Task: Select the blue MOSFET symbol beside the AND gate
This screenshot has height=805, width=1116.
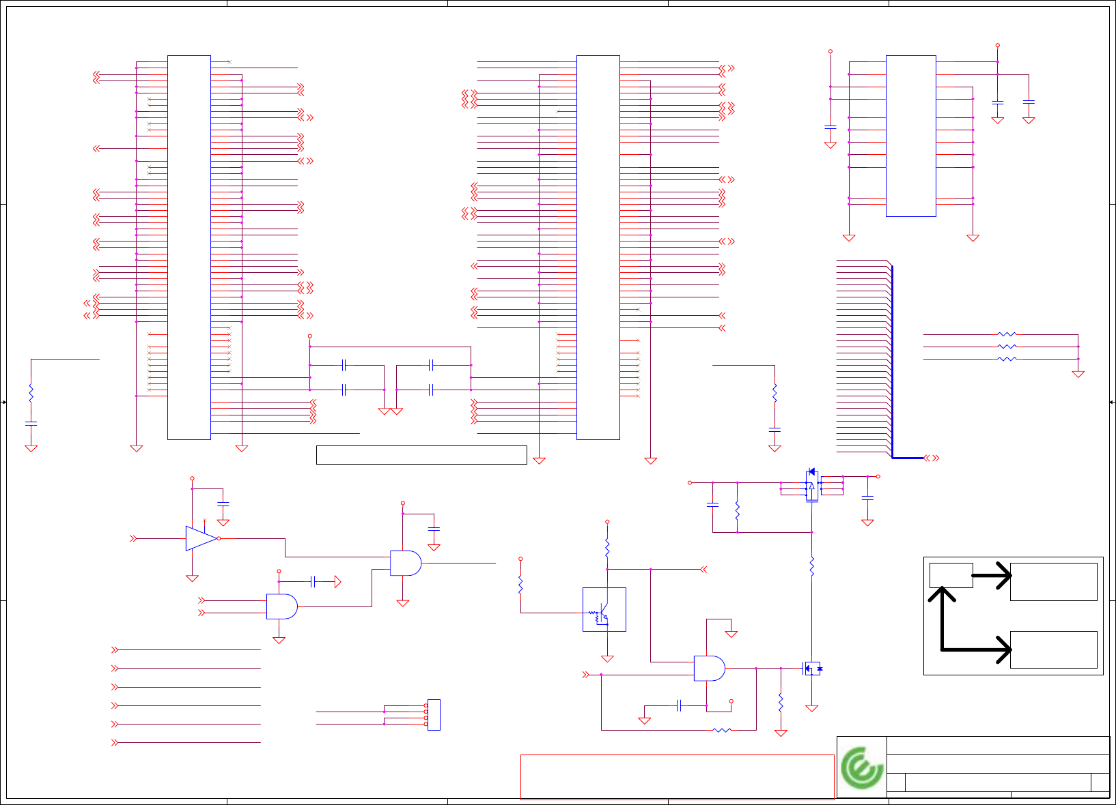Action: tap(812, 669)
